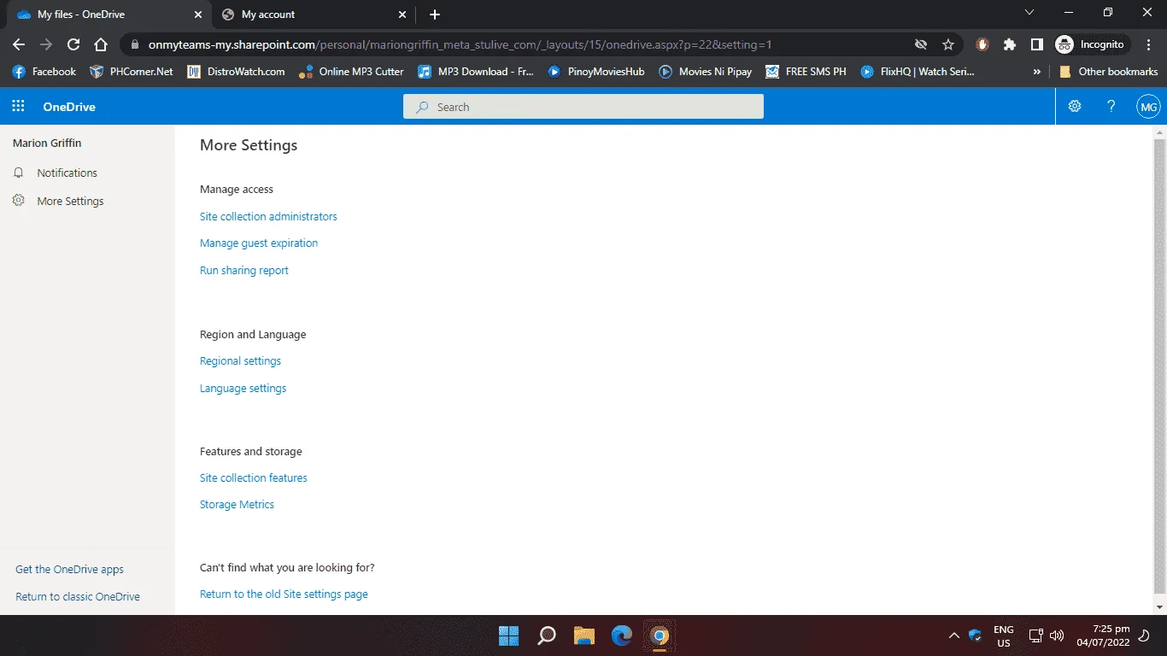This screenshot has height=656, width=1167.
Task: Switch to My account tab
Action: 314,15
